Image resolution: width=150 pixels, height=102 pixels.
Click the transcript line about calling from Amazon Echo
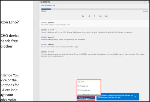(x=56, y=25)
